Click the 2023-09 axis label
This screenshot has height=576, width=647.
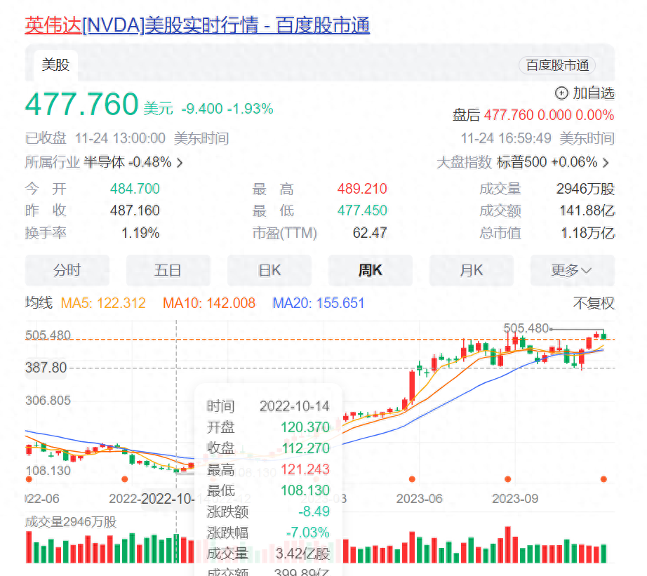(515, 498)
